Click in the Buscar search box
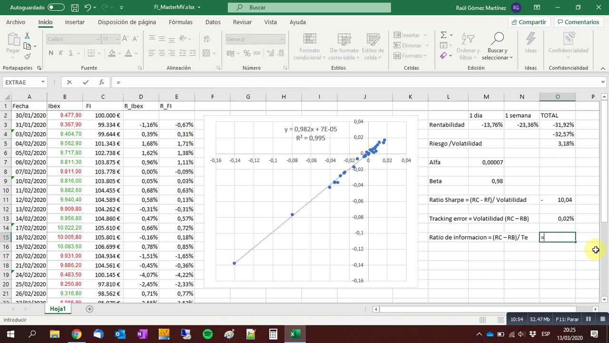Viewport: 609px width, 343px height. click(x=309, y=8)
